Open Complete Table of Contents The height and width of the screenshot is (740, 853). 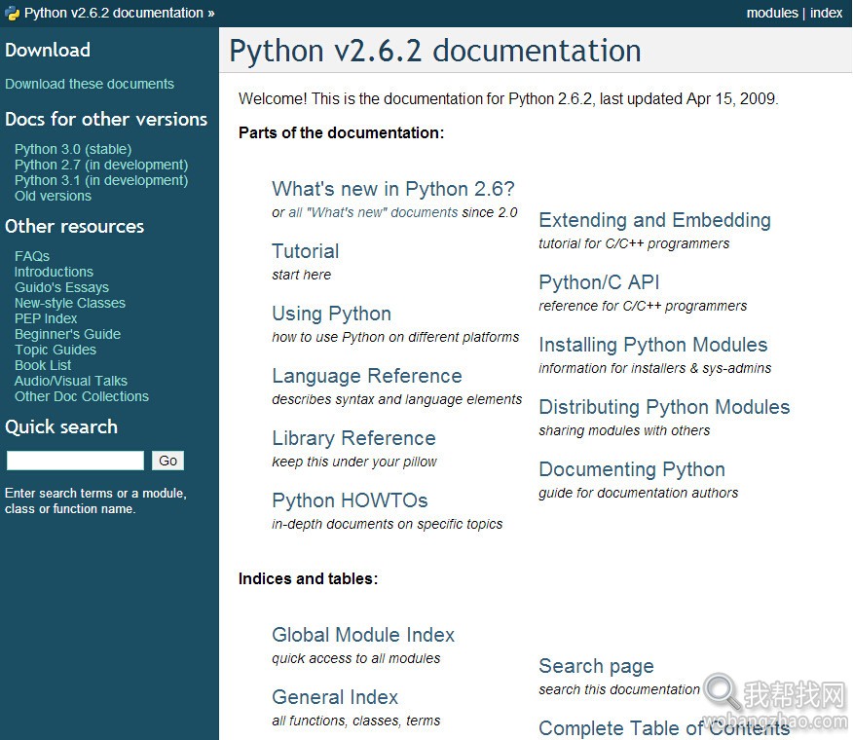[664, 728]
